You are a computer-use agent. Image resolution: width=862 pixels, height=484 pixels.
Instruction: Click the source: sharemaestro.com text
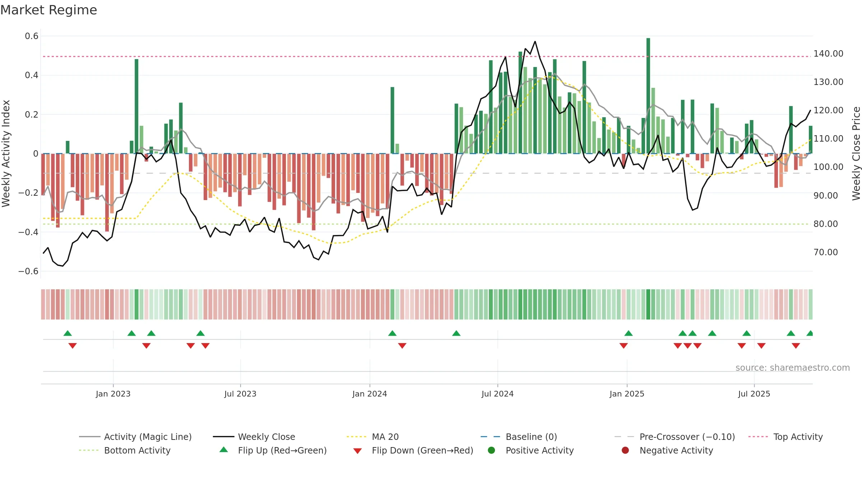793,367
